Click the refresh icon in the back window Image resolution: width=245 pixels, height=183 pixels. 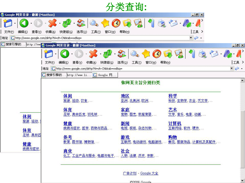pyautogui.click(x=67, y=23)
